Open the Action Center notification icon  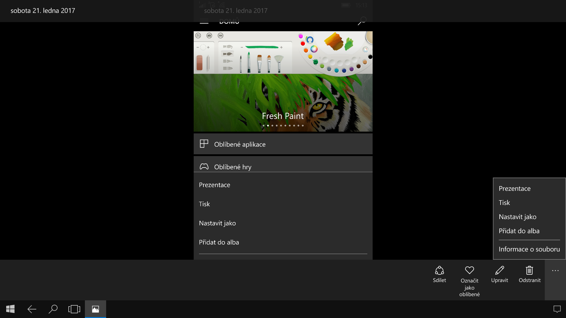click(557, 309)
